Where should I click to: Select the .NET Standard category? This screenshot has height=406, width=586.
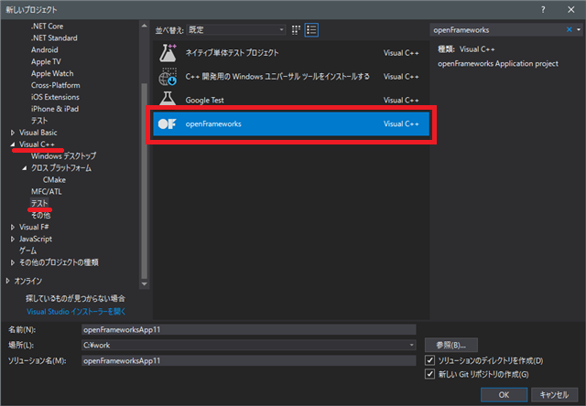pos(54,38)
